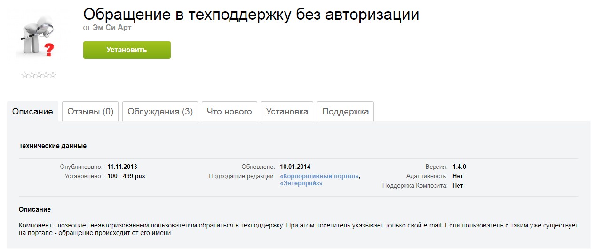Click the first rating star
The image size is (594, 250).
24,75
